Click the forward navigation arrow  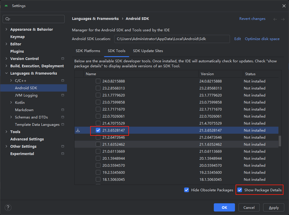click(x=283, y=19)
